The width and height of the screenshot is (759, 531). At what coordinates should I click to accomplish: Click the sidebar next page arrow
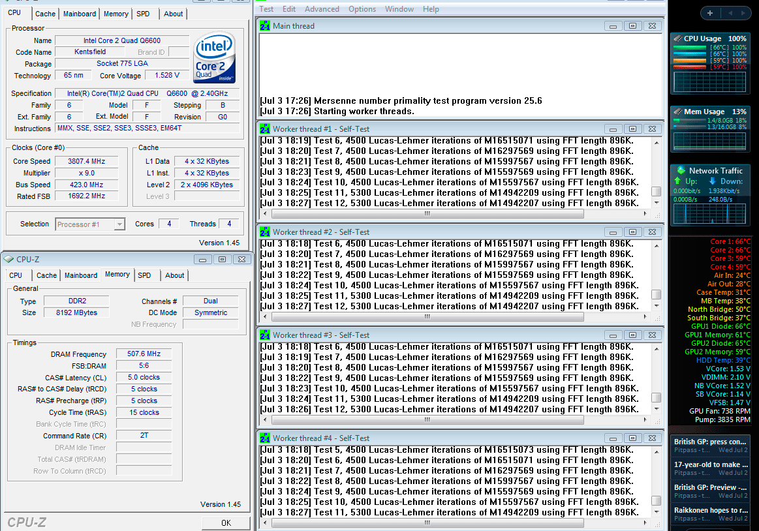[x=743, y=13]
